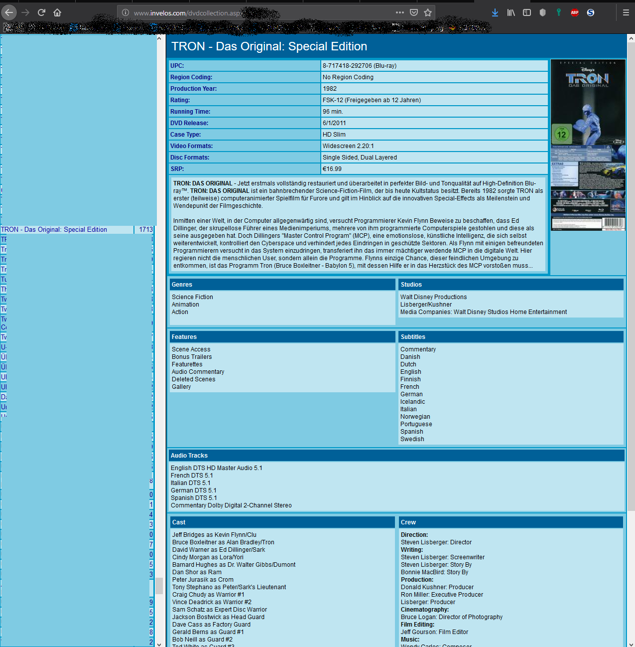
Task: Click the Icelandic subtitle entry
Action: click(x=413, y=402)
